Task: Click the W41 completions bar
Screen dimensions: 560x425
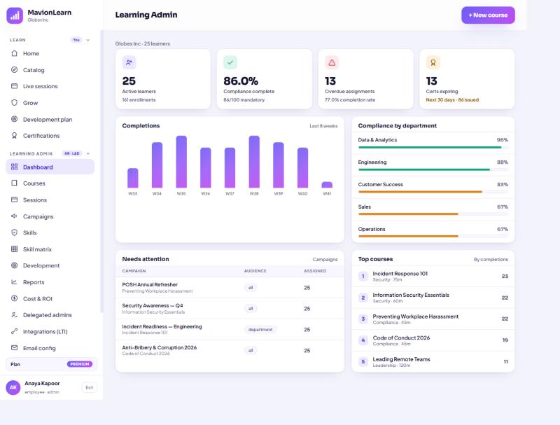Action: [327, 185]
